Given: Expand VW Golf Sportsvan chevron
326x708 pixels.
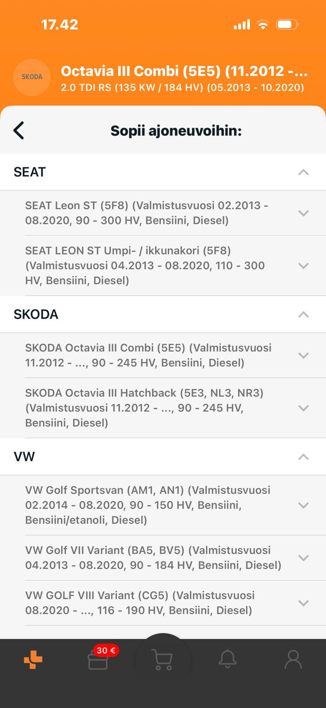Looking at the screenshot, I should pos(303,505).
